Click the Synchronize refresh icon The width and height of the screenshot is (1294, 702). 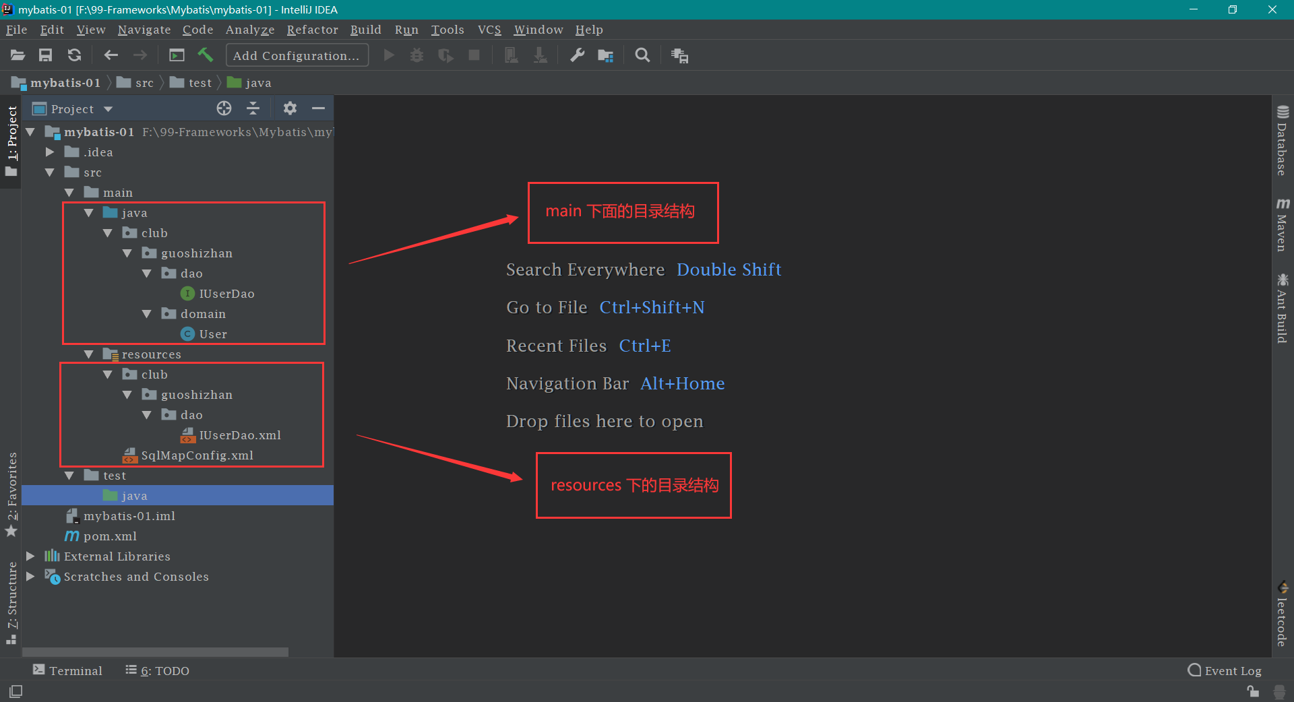(x=75, y=55)
